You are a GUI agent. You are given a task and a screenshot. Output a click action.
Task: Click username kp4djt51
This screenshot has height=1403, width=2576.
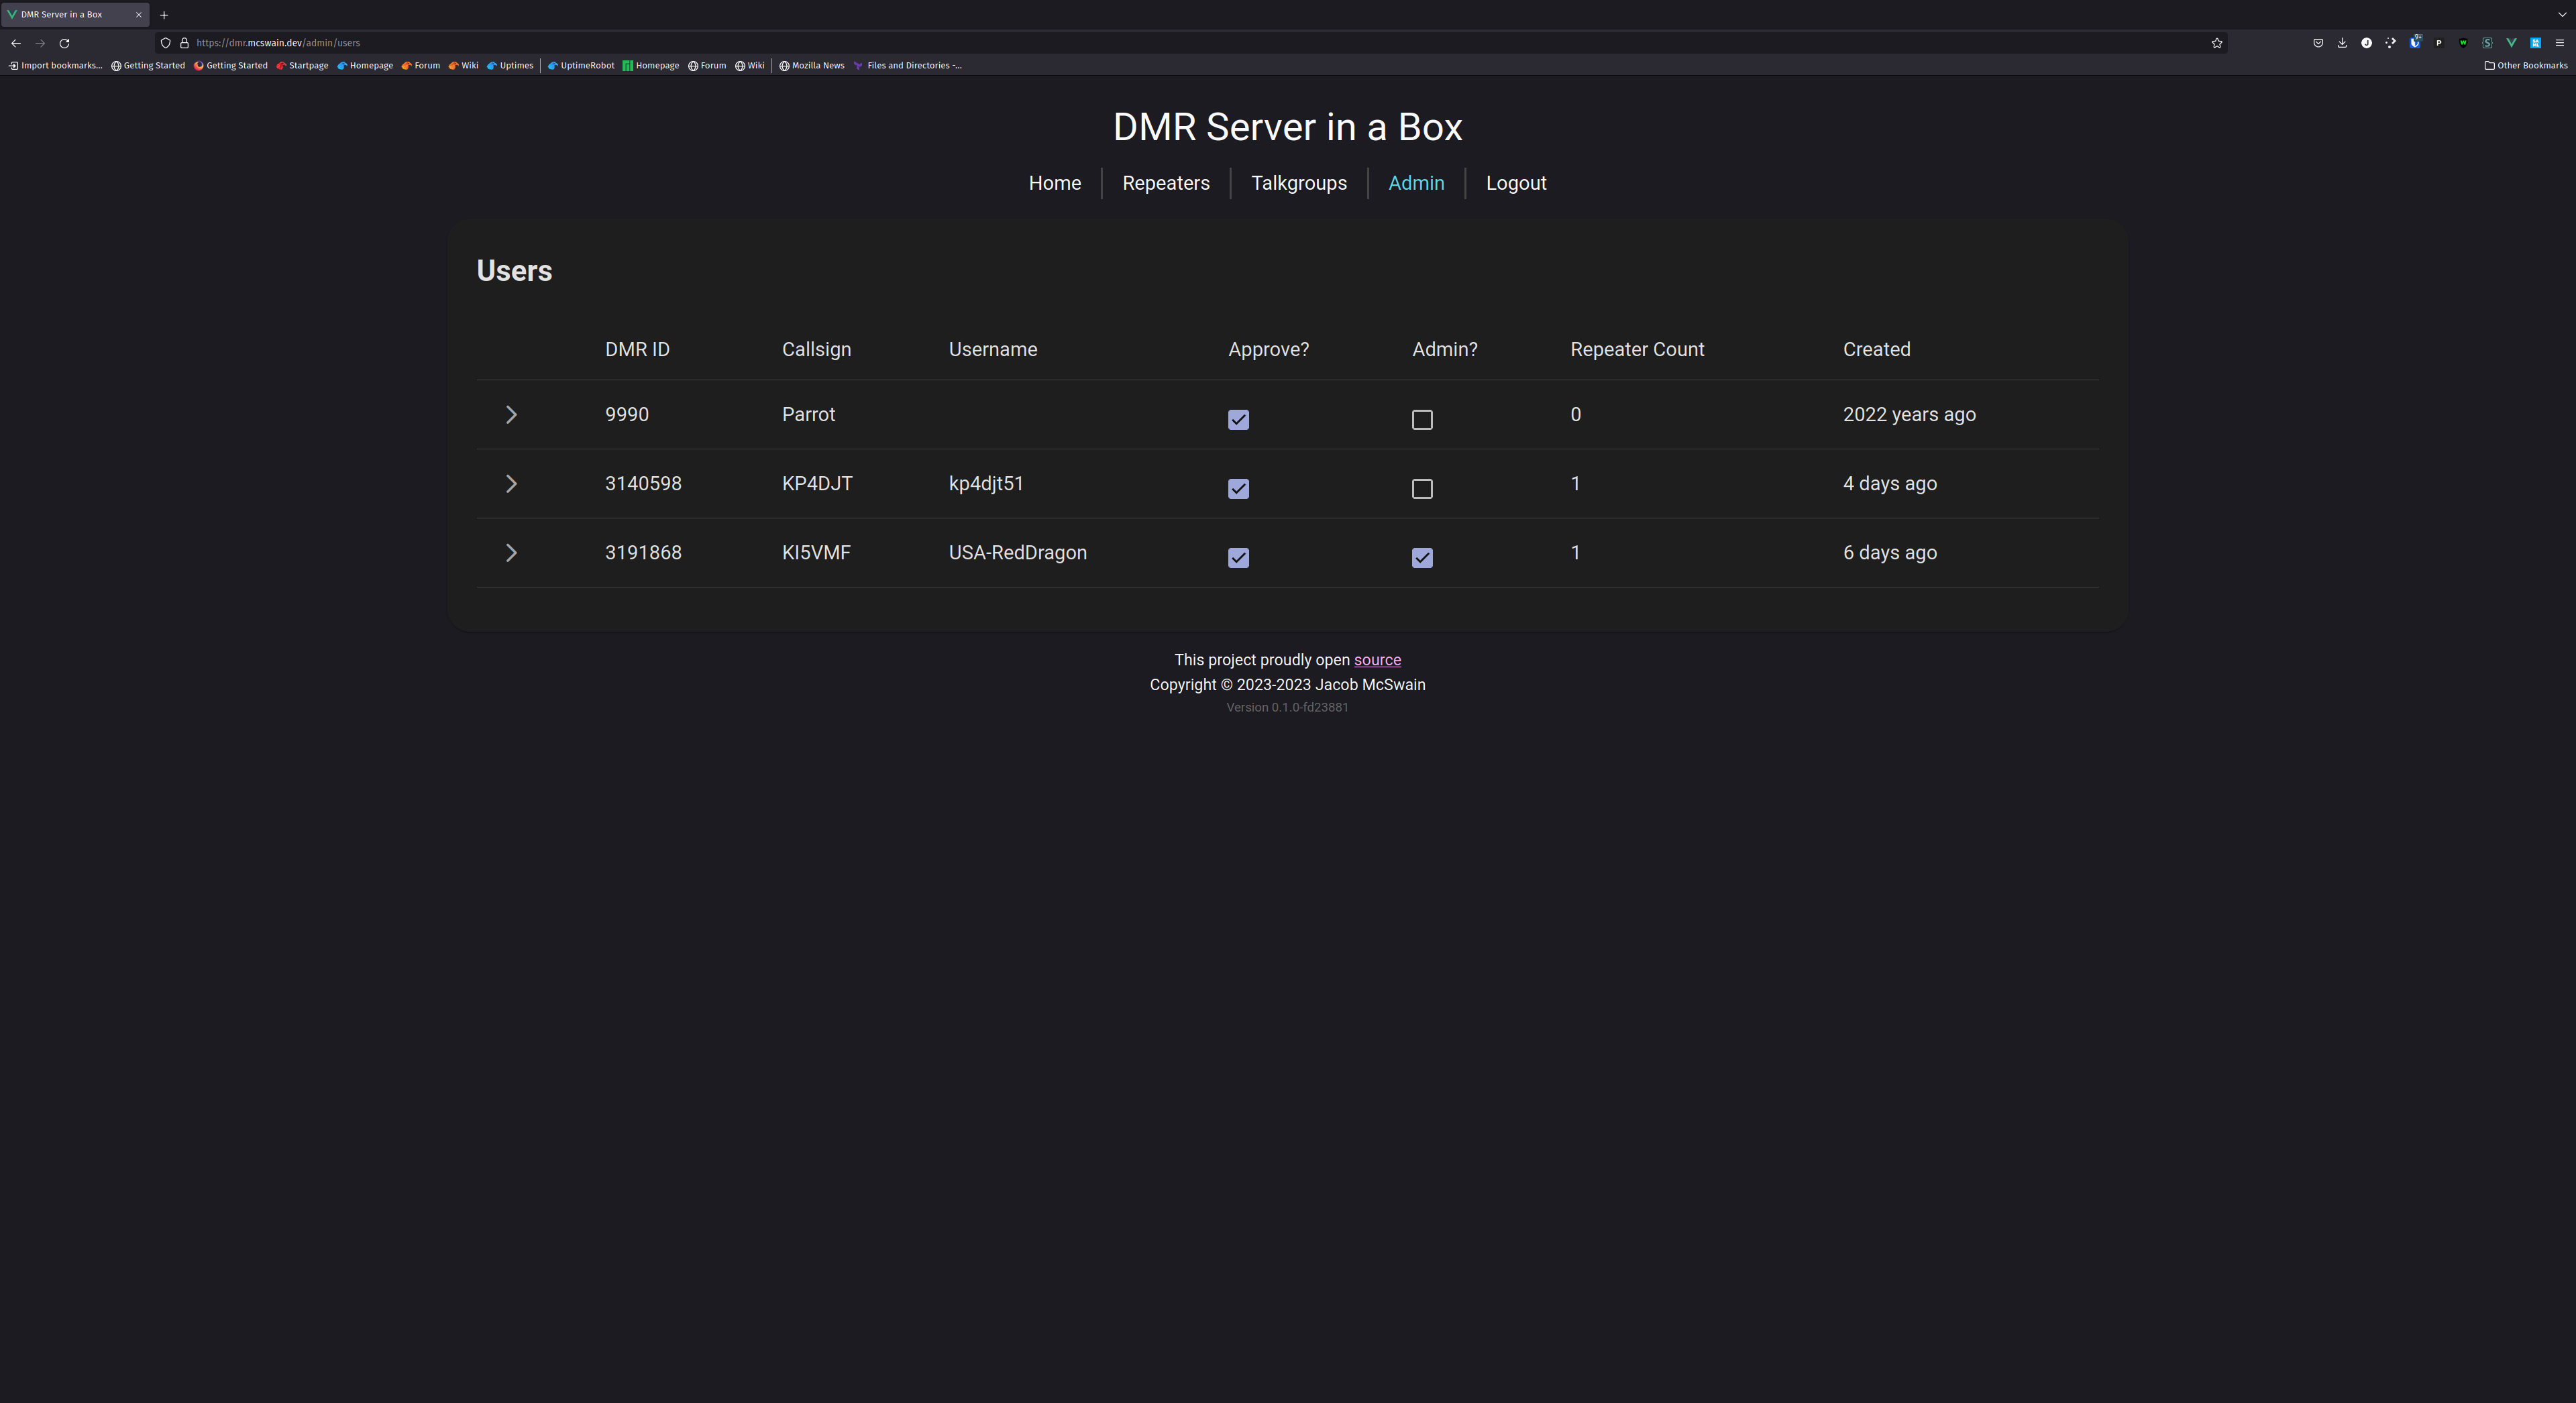pyautogui.click(x=986, y=484)
